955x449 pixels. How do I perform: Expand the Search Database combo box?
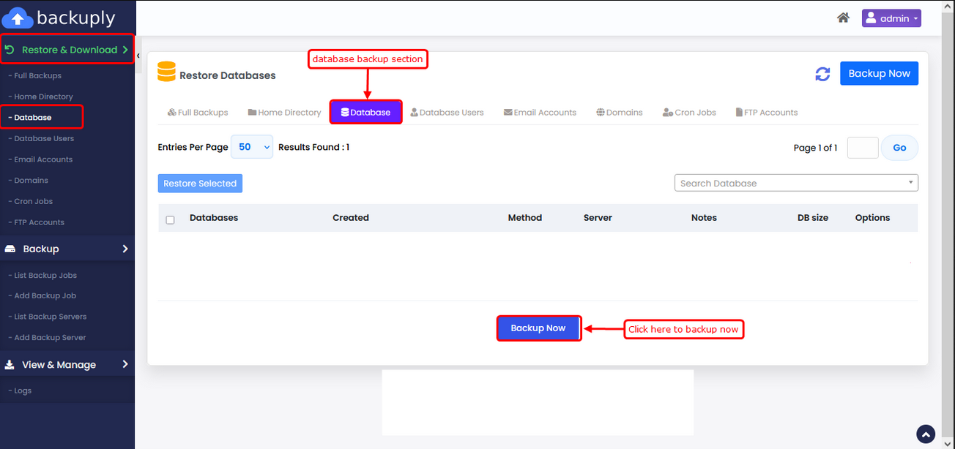(796, 183)
